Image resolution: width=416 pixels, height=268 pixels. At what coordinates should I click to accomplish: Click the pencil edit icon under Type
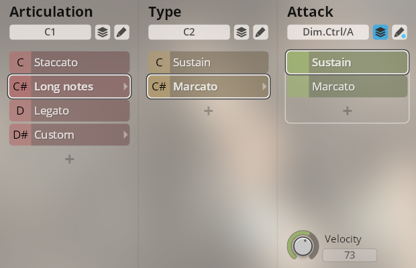pos(260,32)
